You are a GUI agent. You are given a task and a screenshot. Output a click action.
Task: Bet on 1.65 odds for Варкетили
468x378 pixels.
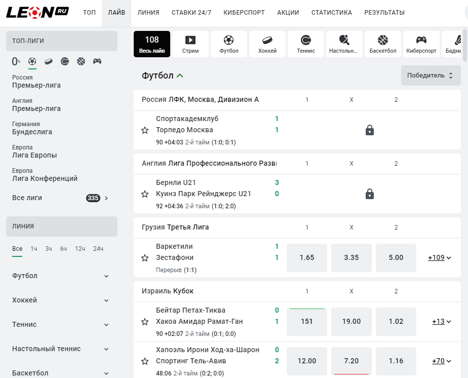pos(307,258)
